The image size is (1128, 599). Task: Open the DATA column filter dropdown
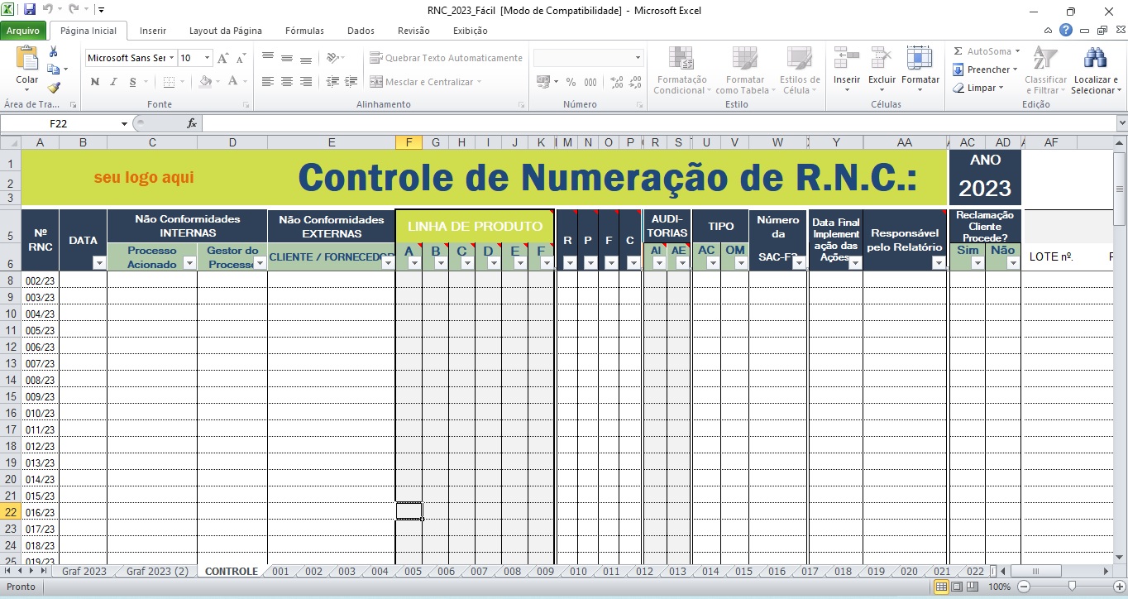99,263
